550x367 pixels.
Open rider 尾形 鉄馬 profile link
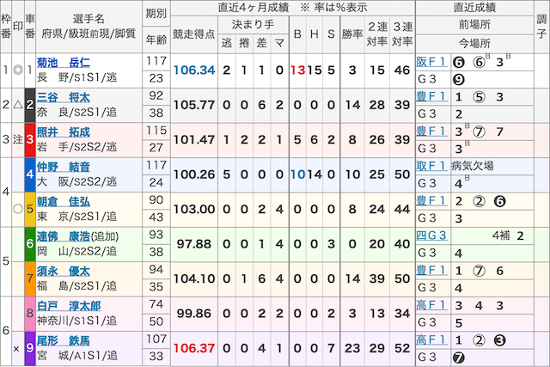point(63,340)
